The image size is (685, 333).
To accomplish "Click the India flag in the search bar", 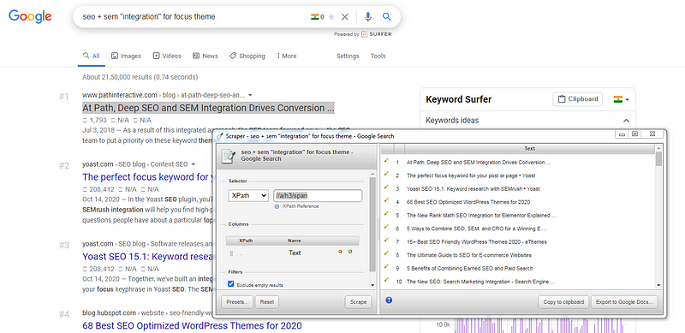I will pos(314,17).
